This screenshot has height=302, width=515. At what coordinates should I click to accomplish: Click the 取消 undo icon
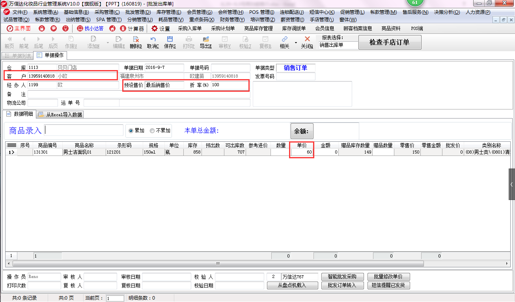pyautogui.click(x=153, y=42)
